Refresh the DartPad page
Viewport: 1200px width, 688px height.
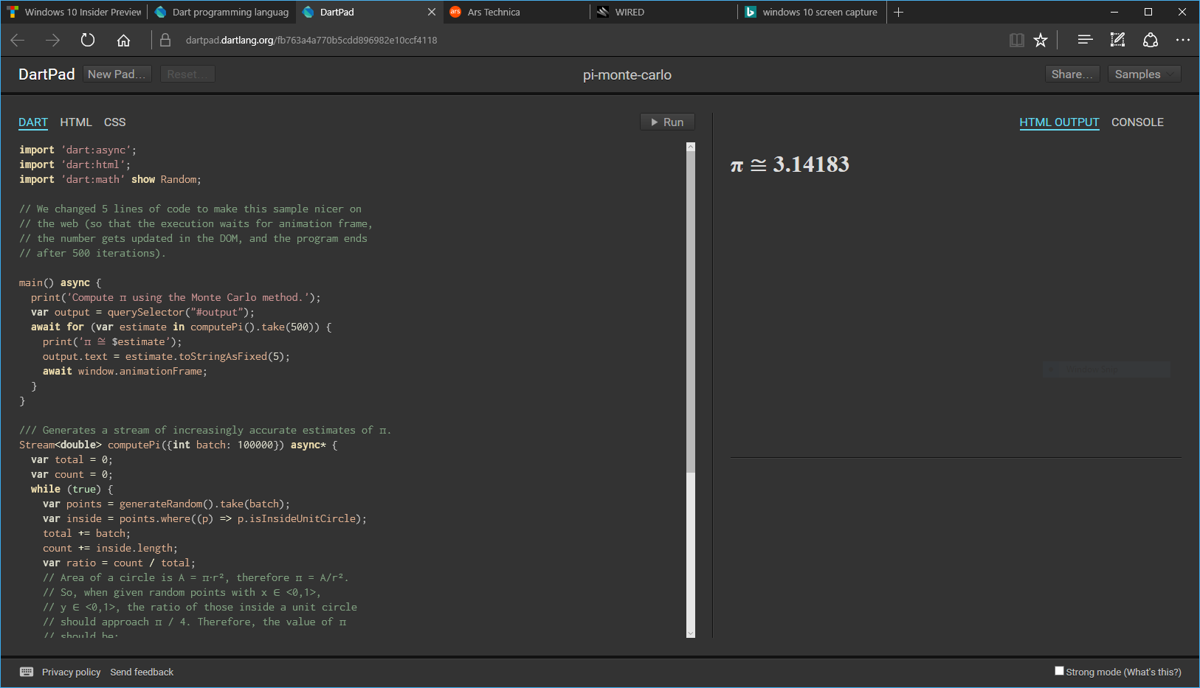click(88, 41)
